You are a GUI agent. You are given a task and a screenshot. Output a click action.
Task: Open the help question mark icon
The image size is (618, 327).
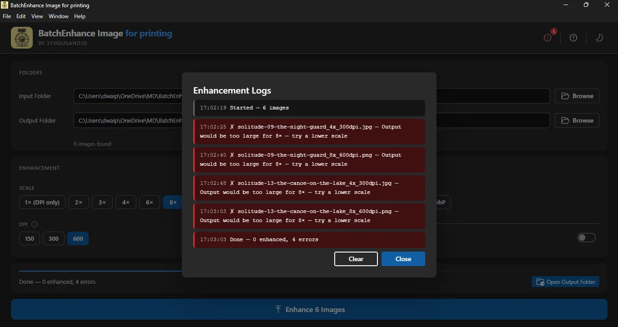[573, 38]
